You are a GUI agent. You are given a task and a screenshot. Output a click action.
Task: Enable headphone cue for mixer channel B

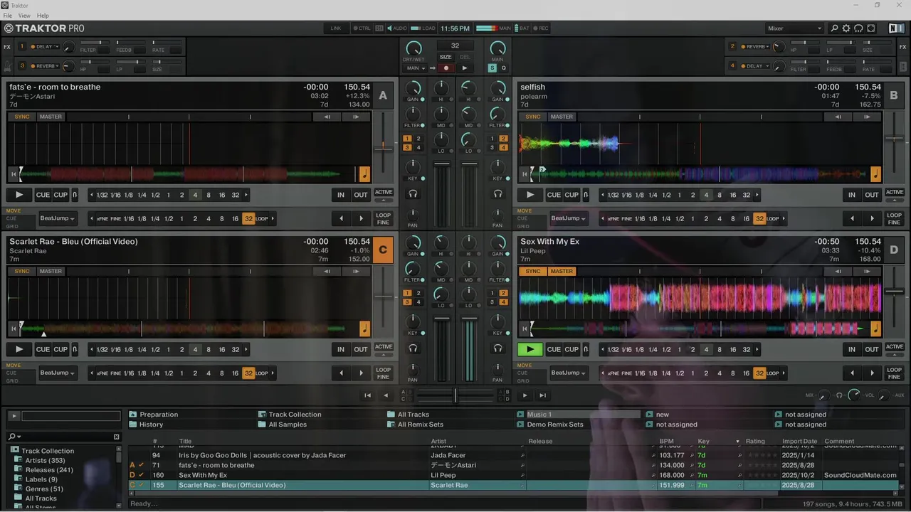(x=498, y=194)
